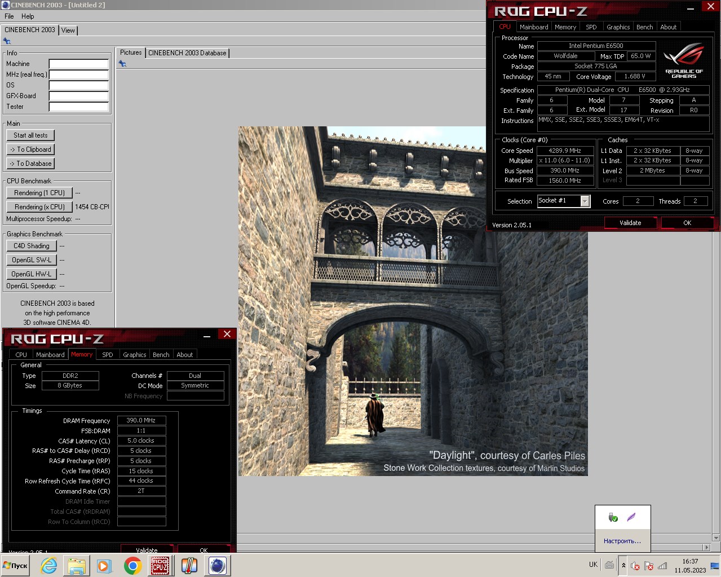The image size is (721, 577).
Task: Click Rendering (x CPU) benchmark button
Action: (x=39, y=207)
